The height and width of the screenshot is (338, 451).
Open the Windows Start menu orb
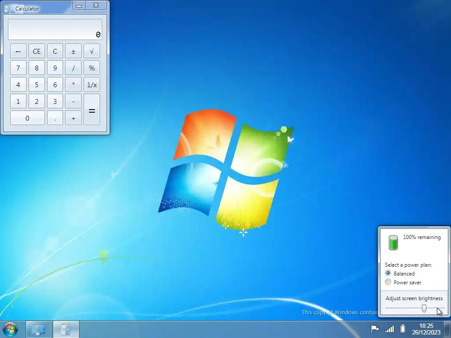[11, 329]
